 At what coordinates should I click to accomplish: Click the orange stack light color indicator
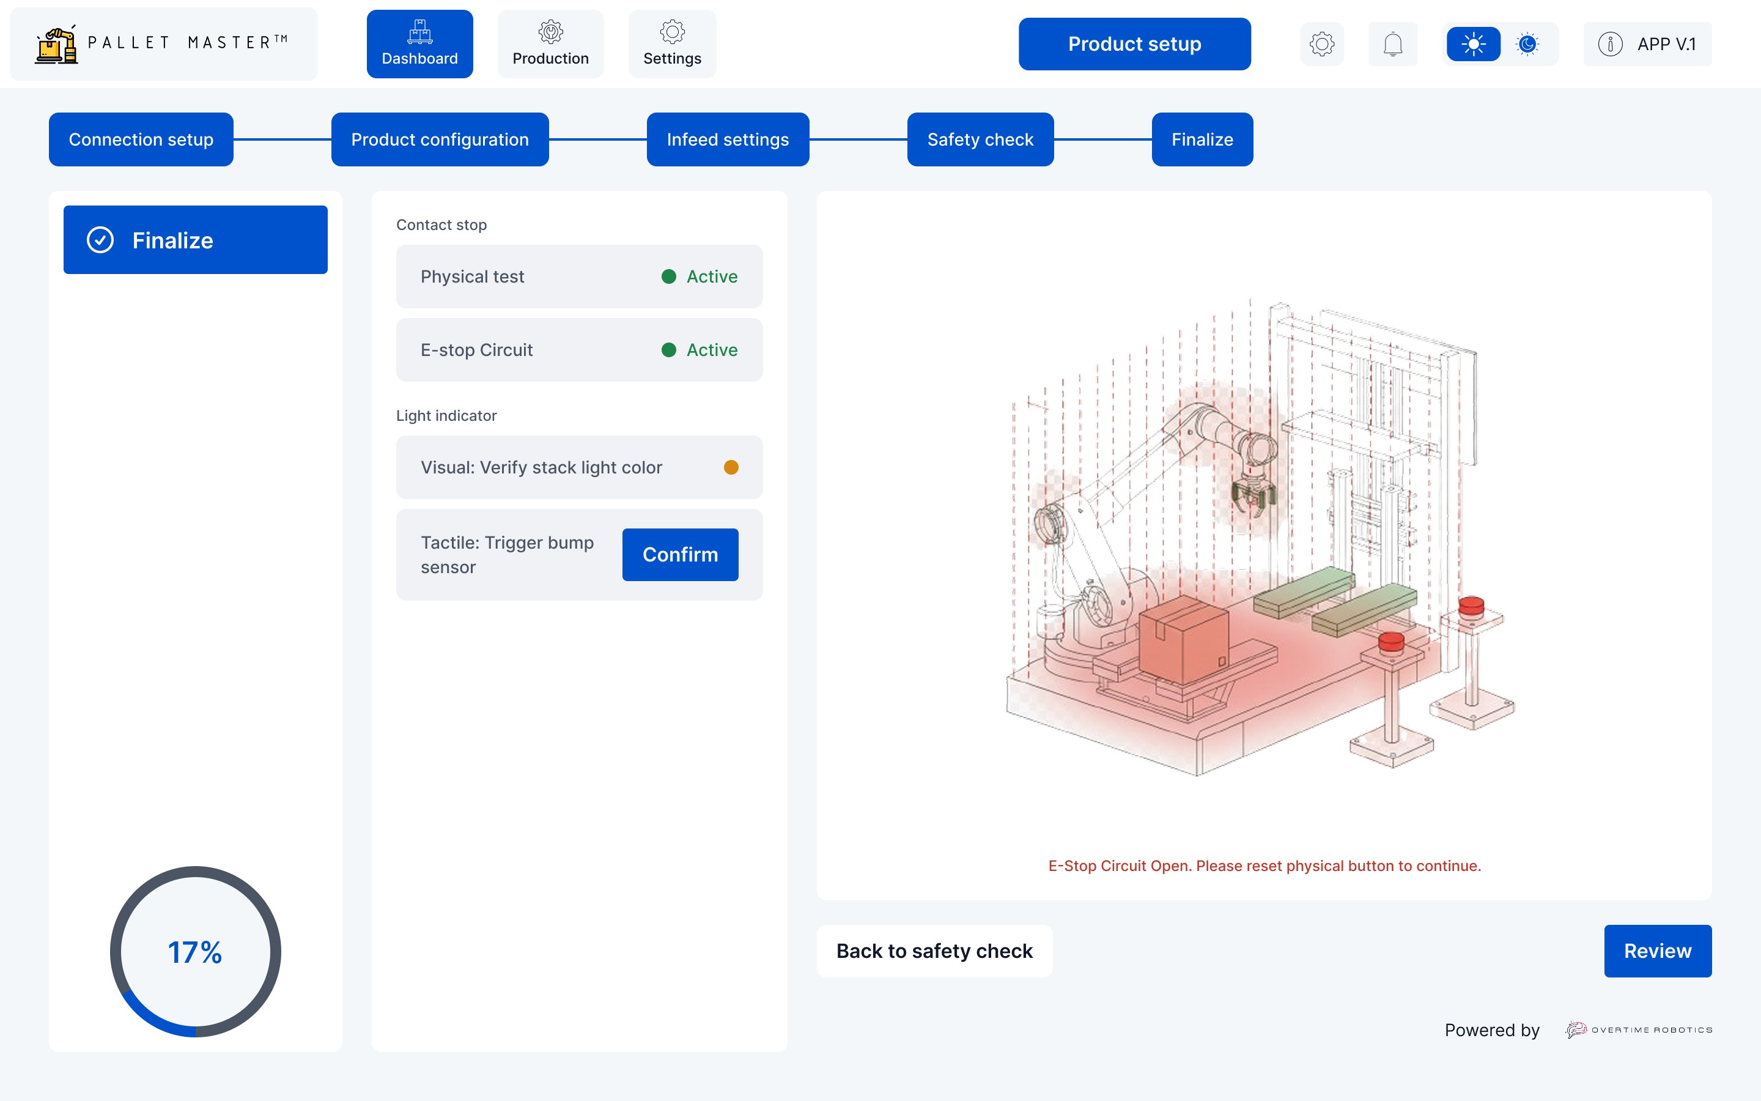tap(731, 467)
